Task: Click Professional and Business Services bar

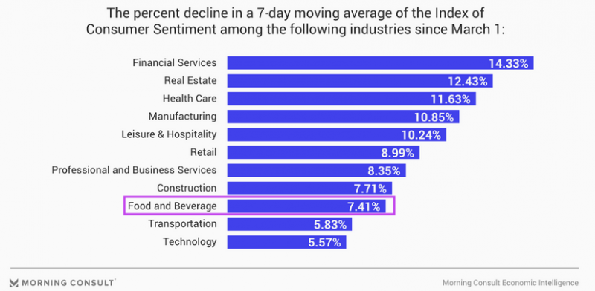Action: tap(317, 171)
